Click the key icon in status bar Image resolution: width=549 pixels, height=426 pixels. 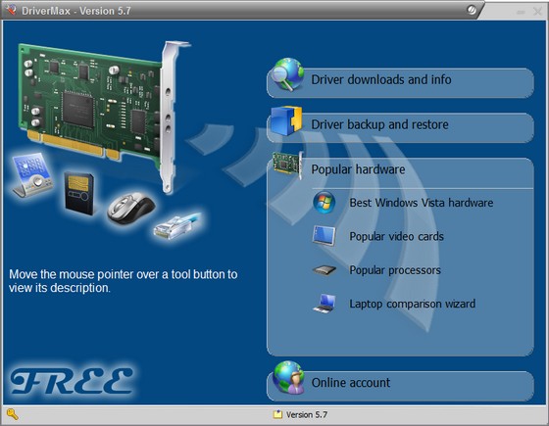[12, 414]
